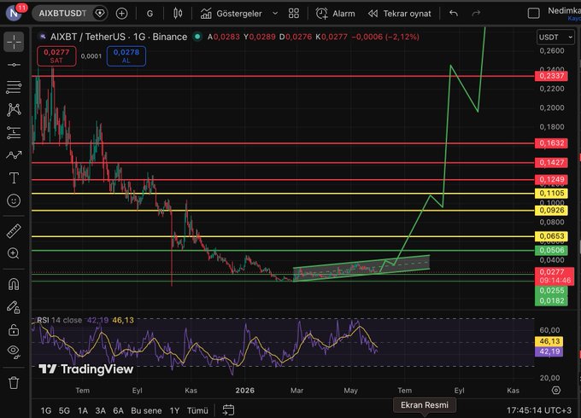Select the 3A time range
Screen dimensions: 581x418
pyautogui.click(x=101, y=410)
